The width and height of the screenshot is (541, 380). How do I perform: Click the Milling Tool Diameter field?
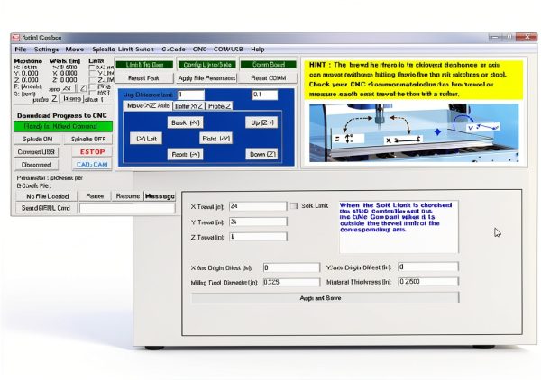[x=291, y=282]
